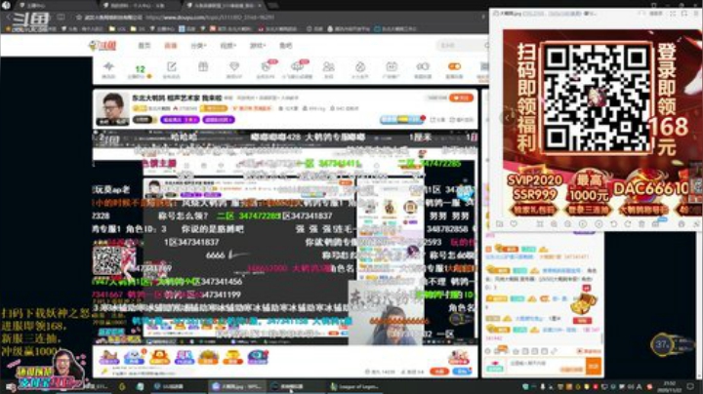The width and height of the screenshot is (703, 394).
Task: Click the zoom magnifier icon in image viewer
Action: 555,223
